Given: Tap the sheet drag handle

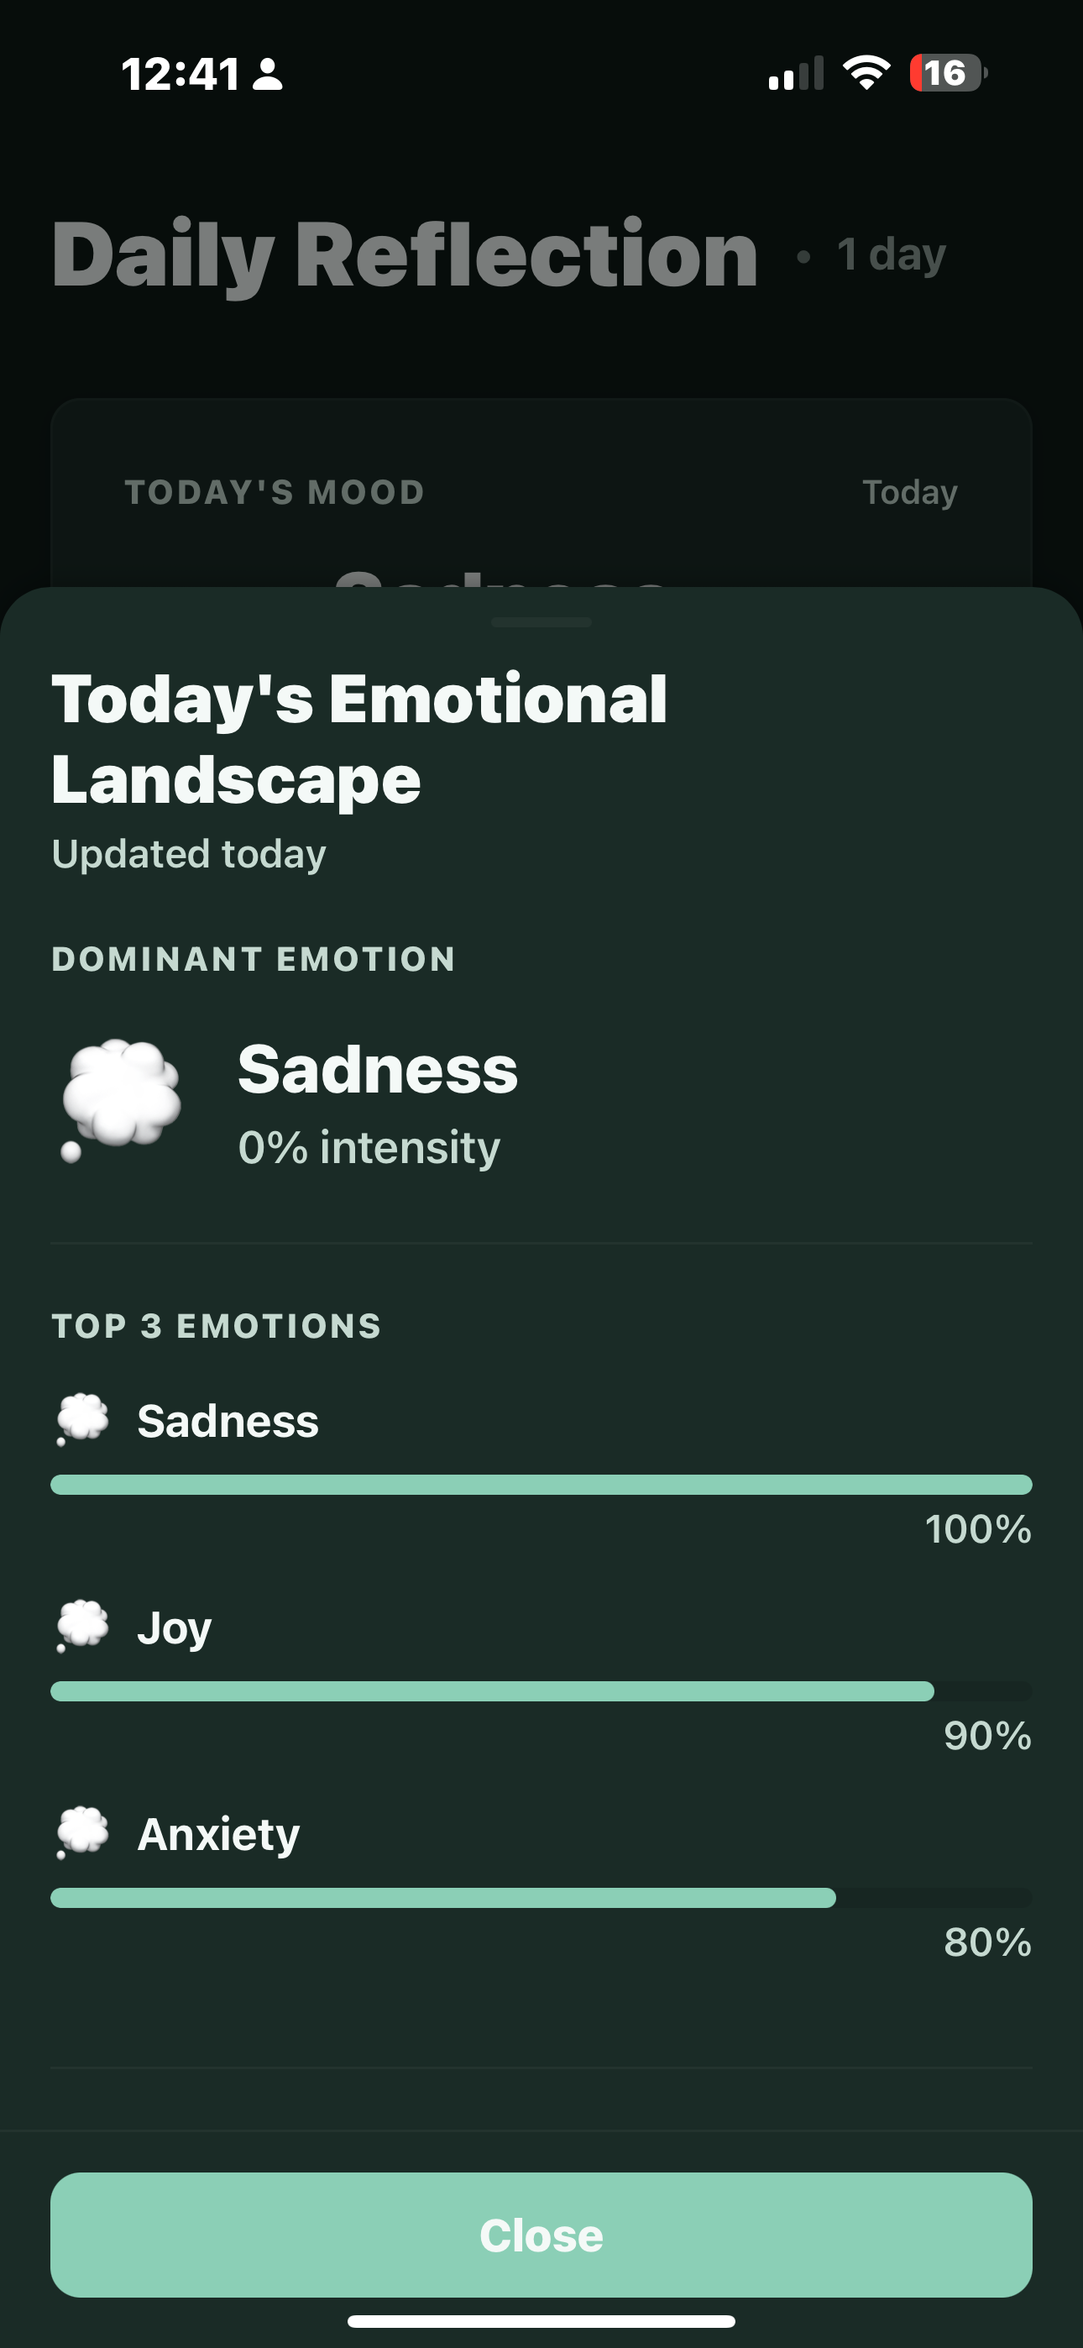Looking at the screenshot, I should 541,622.
